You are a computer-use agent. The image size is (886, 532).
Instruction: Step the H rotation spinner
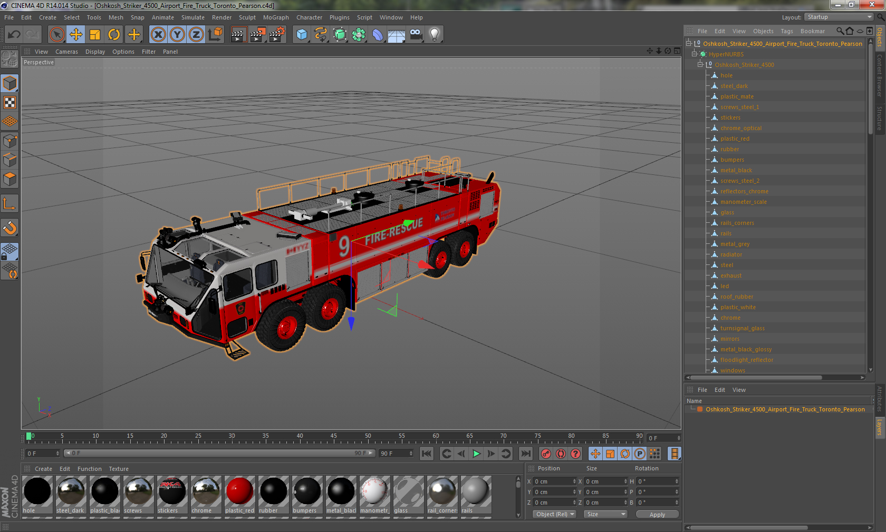(677, 481)
